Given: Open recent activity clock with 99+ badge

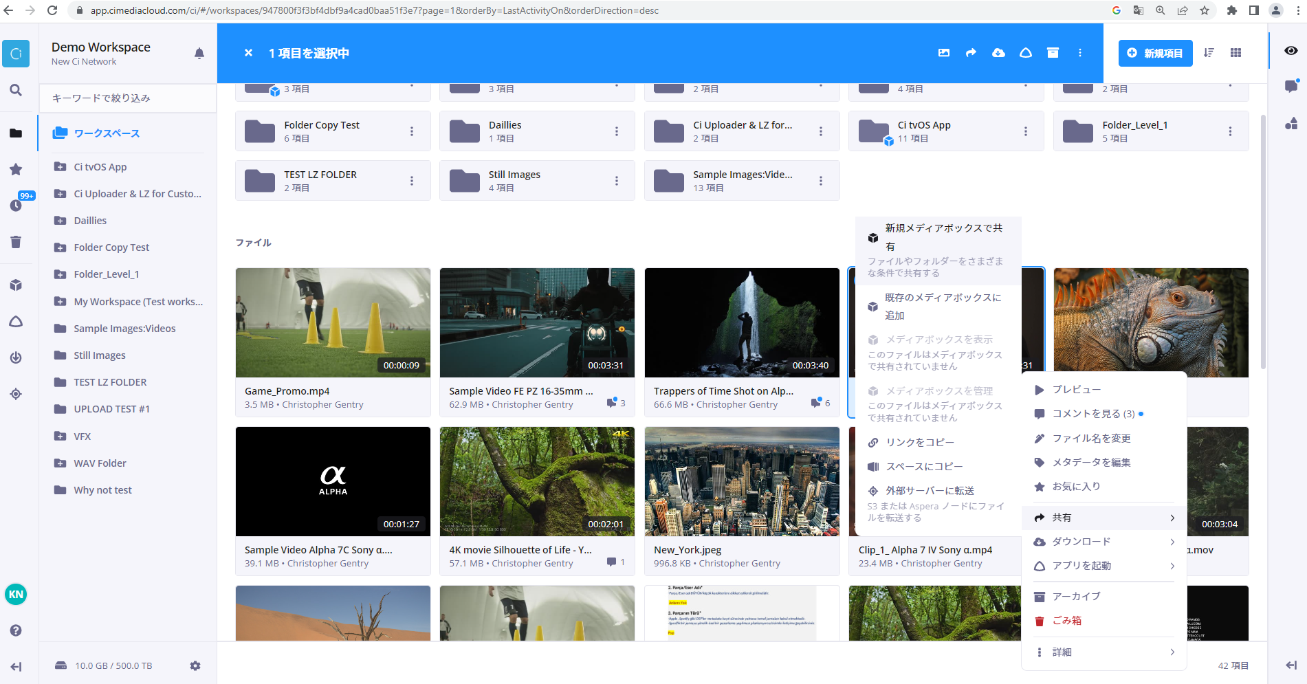Looking at the screenshot, I should pyautogui.click(x=16, y=204).
